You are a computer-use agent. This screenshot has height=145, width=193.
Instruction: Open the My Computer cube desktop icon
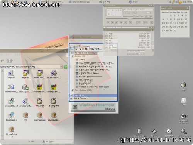click(184, 85)
